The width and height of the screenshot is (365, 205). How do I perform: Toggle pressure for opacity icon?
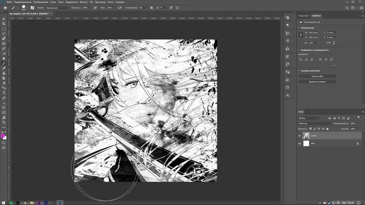coord(95,7)
